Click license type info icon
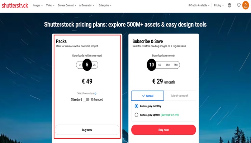This screenshot has width=251, height=143. tap(95, 93)
